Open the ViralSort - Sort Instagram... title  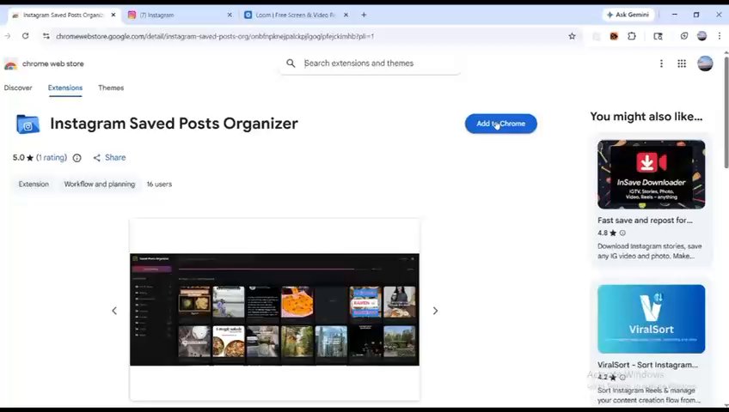click(x=647, y=365)
